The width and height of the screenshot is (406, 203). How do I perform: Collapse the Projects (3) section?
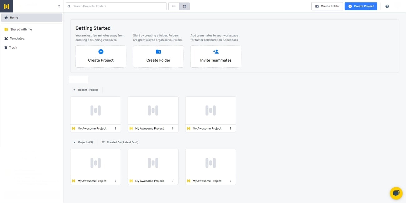(74, 142)
